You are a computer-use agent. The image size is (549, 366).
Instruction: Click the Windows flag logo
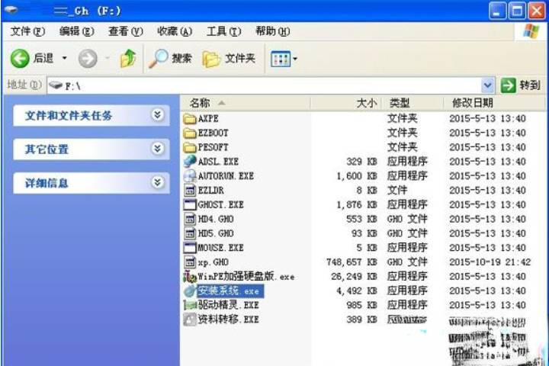click(531, 31)
